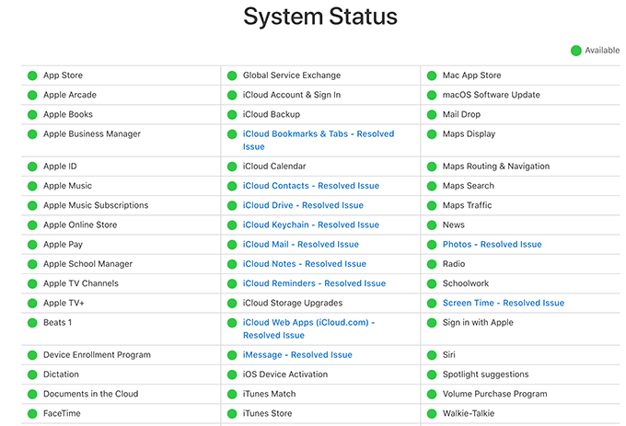626x426 pixels.
Task: Click the green status dot beside Apple ID
Action: pos(32,167)
